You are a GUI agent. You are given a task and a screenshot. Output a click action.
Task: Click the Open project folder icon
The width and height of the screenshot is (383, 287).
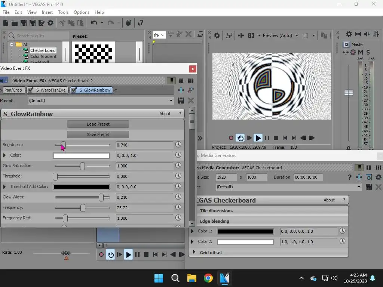[x=15, y=23]
